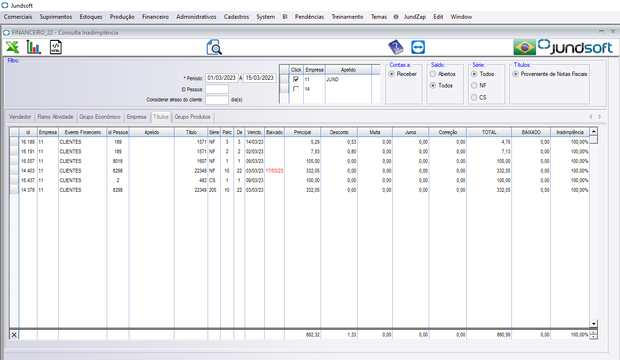Screen dimensions: 620x360
Task: Choose CS under Série
Action: 474,98
